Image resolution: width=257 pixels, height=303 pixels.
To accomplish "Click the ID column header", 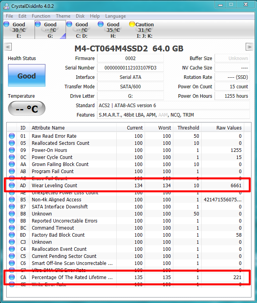I will click(23, 128).
